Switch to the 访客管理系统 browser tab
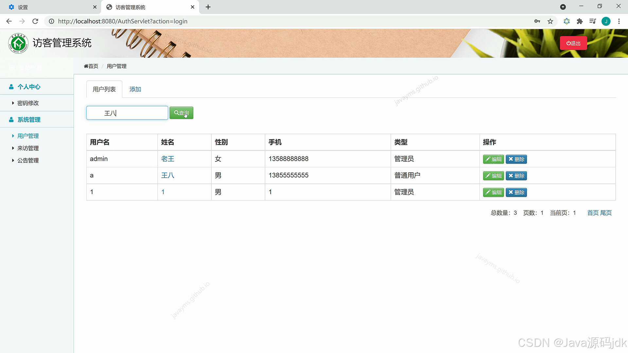The image size is (628, 353). 150,7
